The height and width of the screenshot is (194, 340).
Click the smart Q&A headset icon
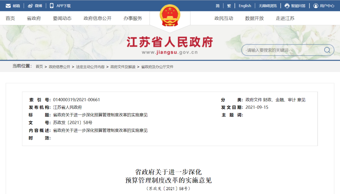(287, 6)
